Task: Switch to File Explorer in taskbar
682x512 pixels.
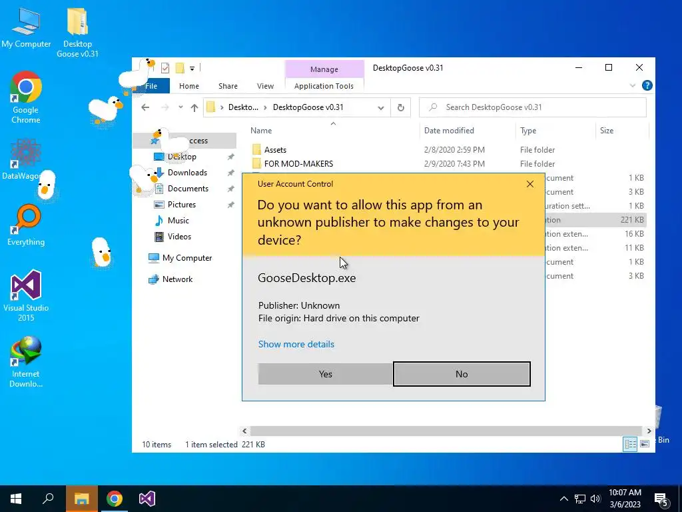Action: pyautogui.click(x=81, y=499)
